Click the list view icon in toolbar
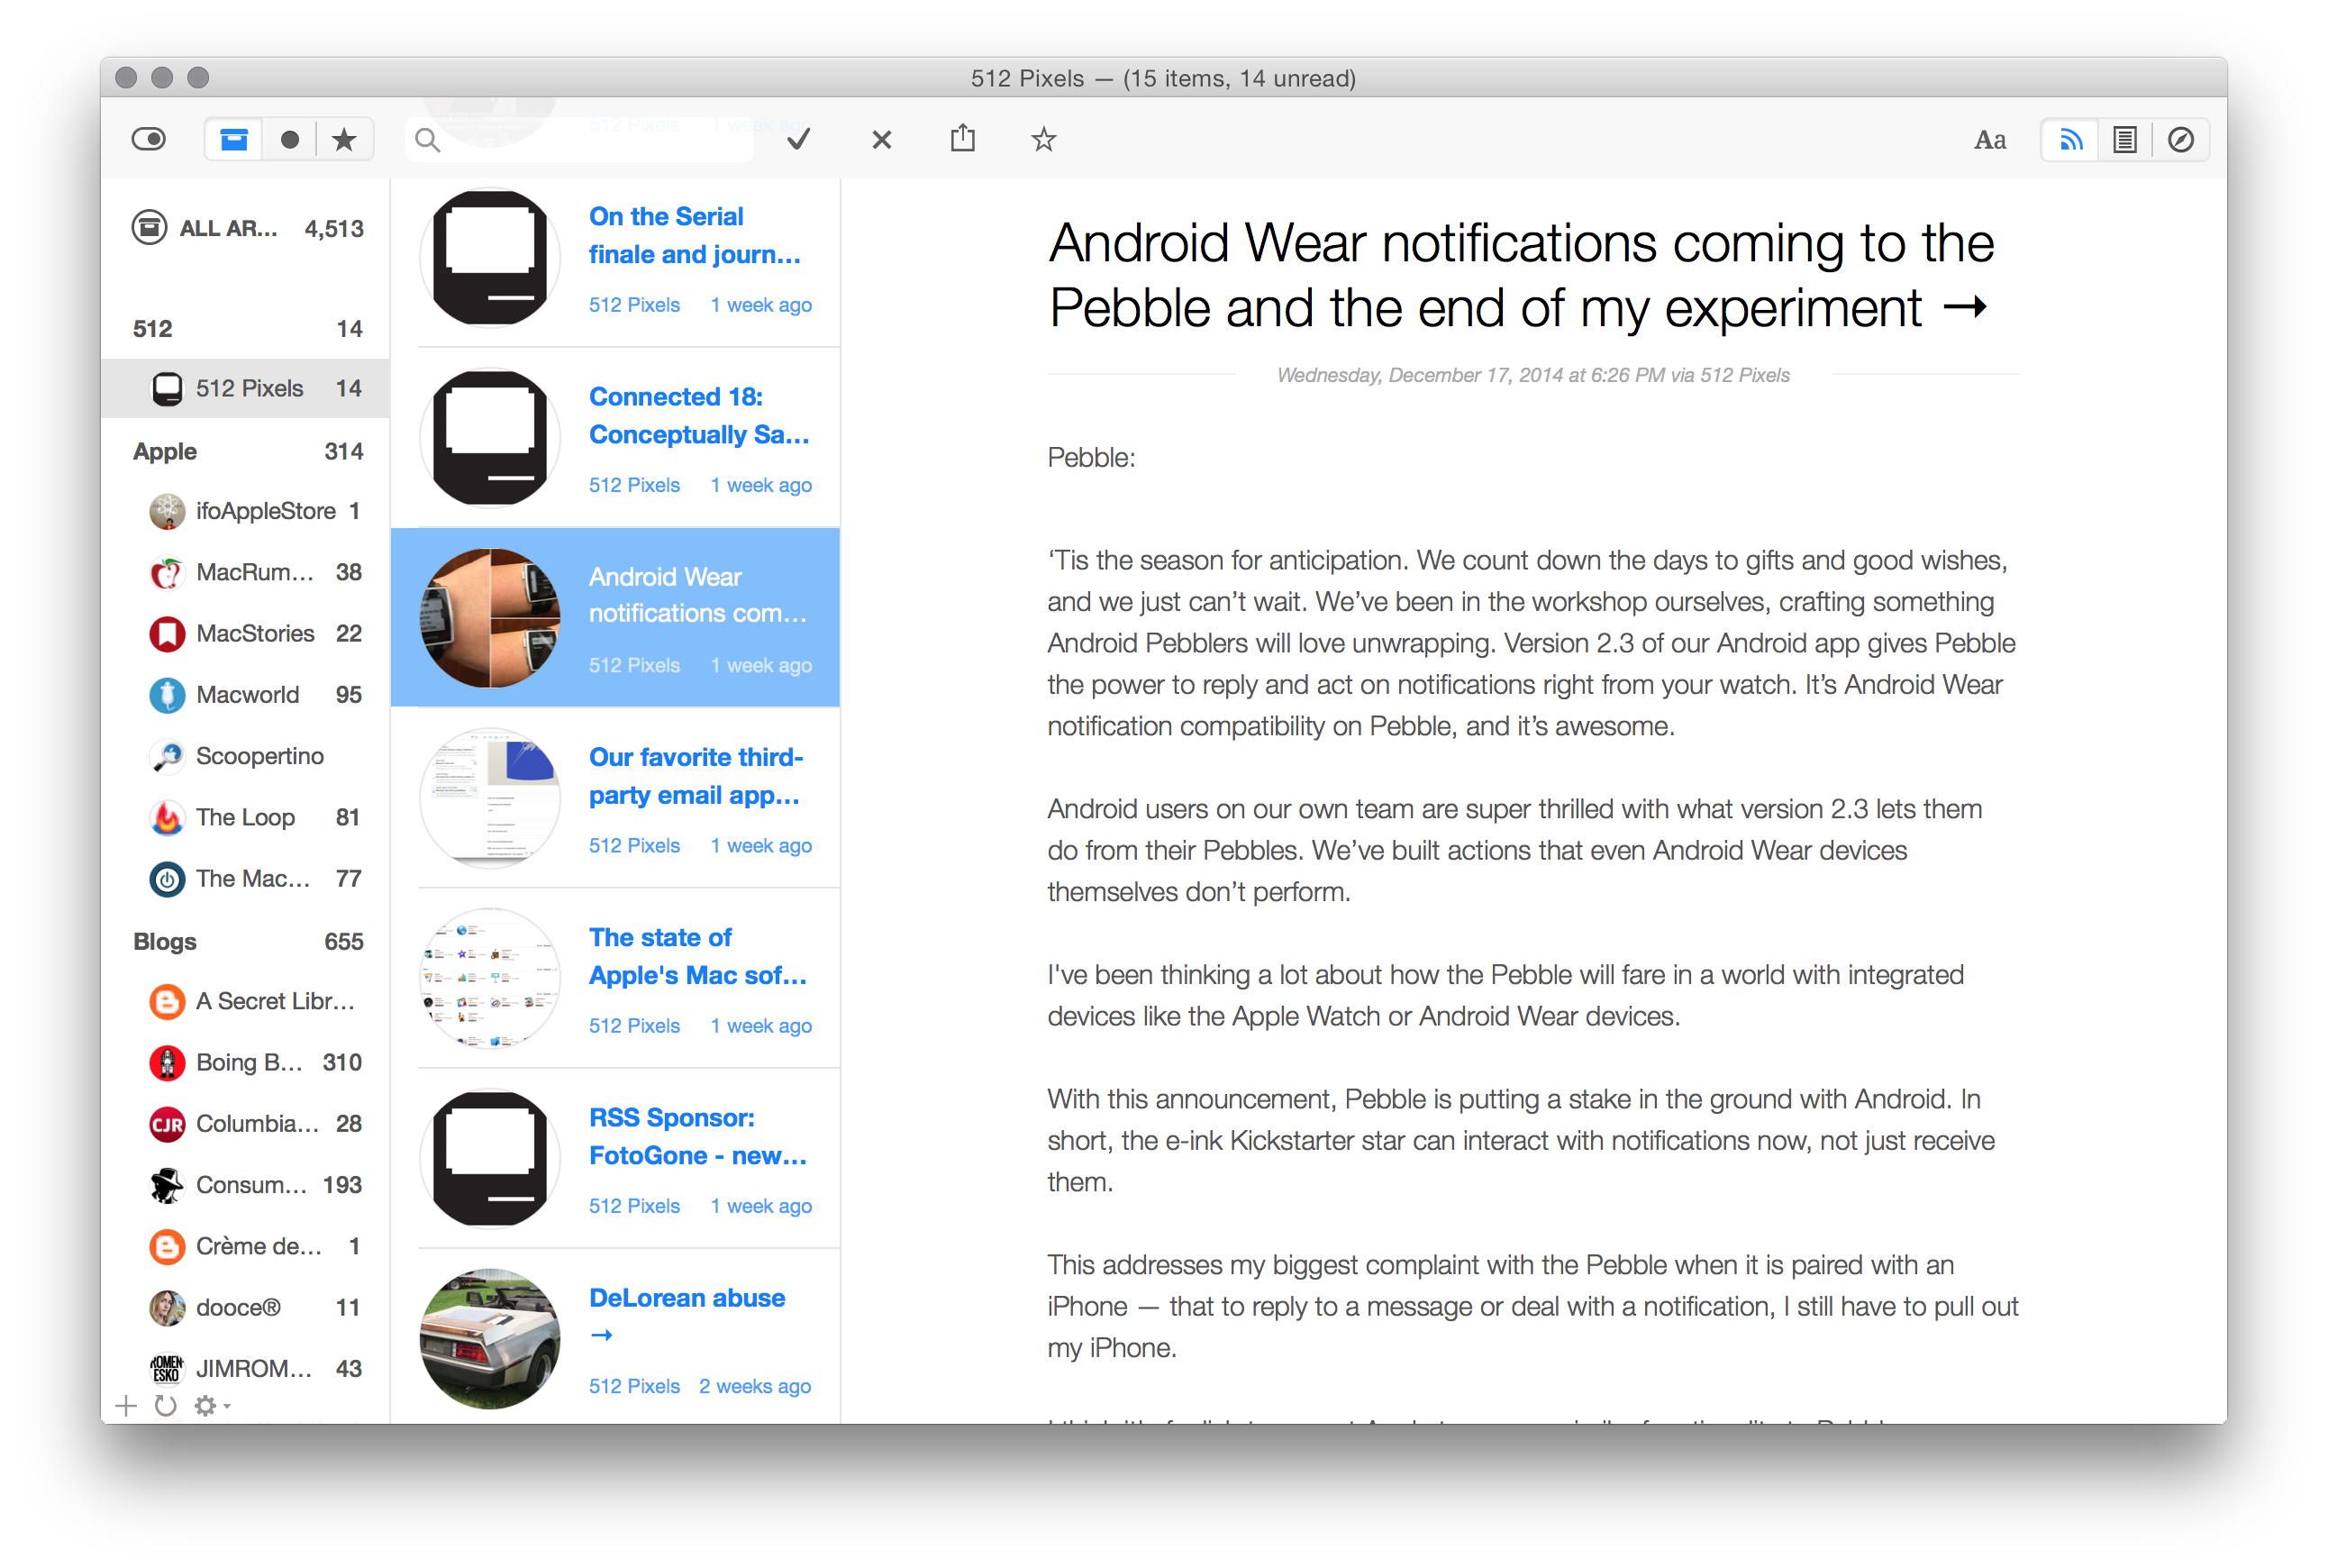 click(2125, 138)
